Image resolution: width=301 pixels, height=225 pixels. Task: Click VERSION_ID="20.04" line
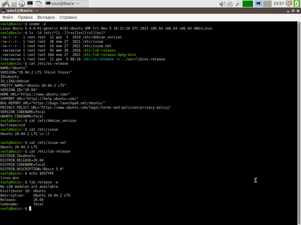(x=19, y=90)
